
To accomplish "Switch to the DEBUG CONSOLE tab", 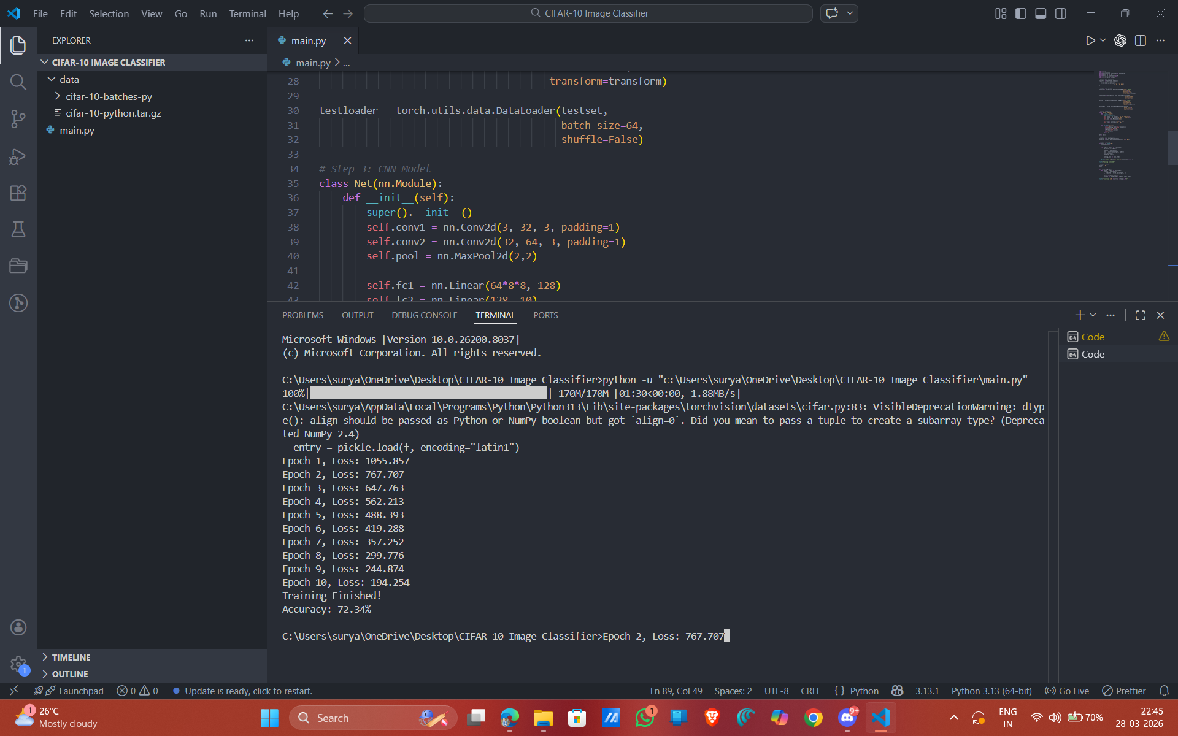I will click(425, 315).
